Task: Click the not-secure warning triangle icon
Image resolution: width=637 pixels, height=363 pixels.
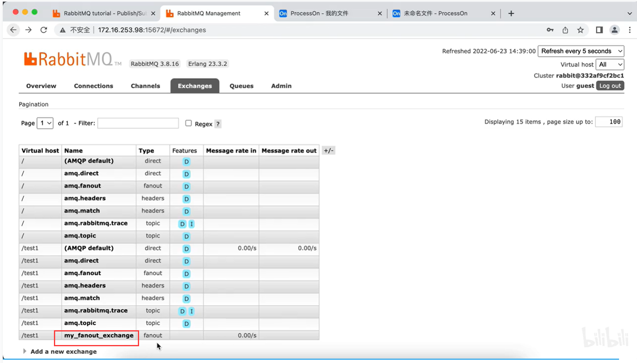Action: tap(63, 30)
